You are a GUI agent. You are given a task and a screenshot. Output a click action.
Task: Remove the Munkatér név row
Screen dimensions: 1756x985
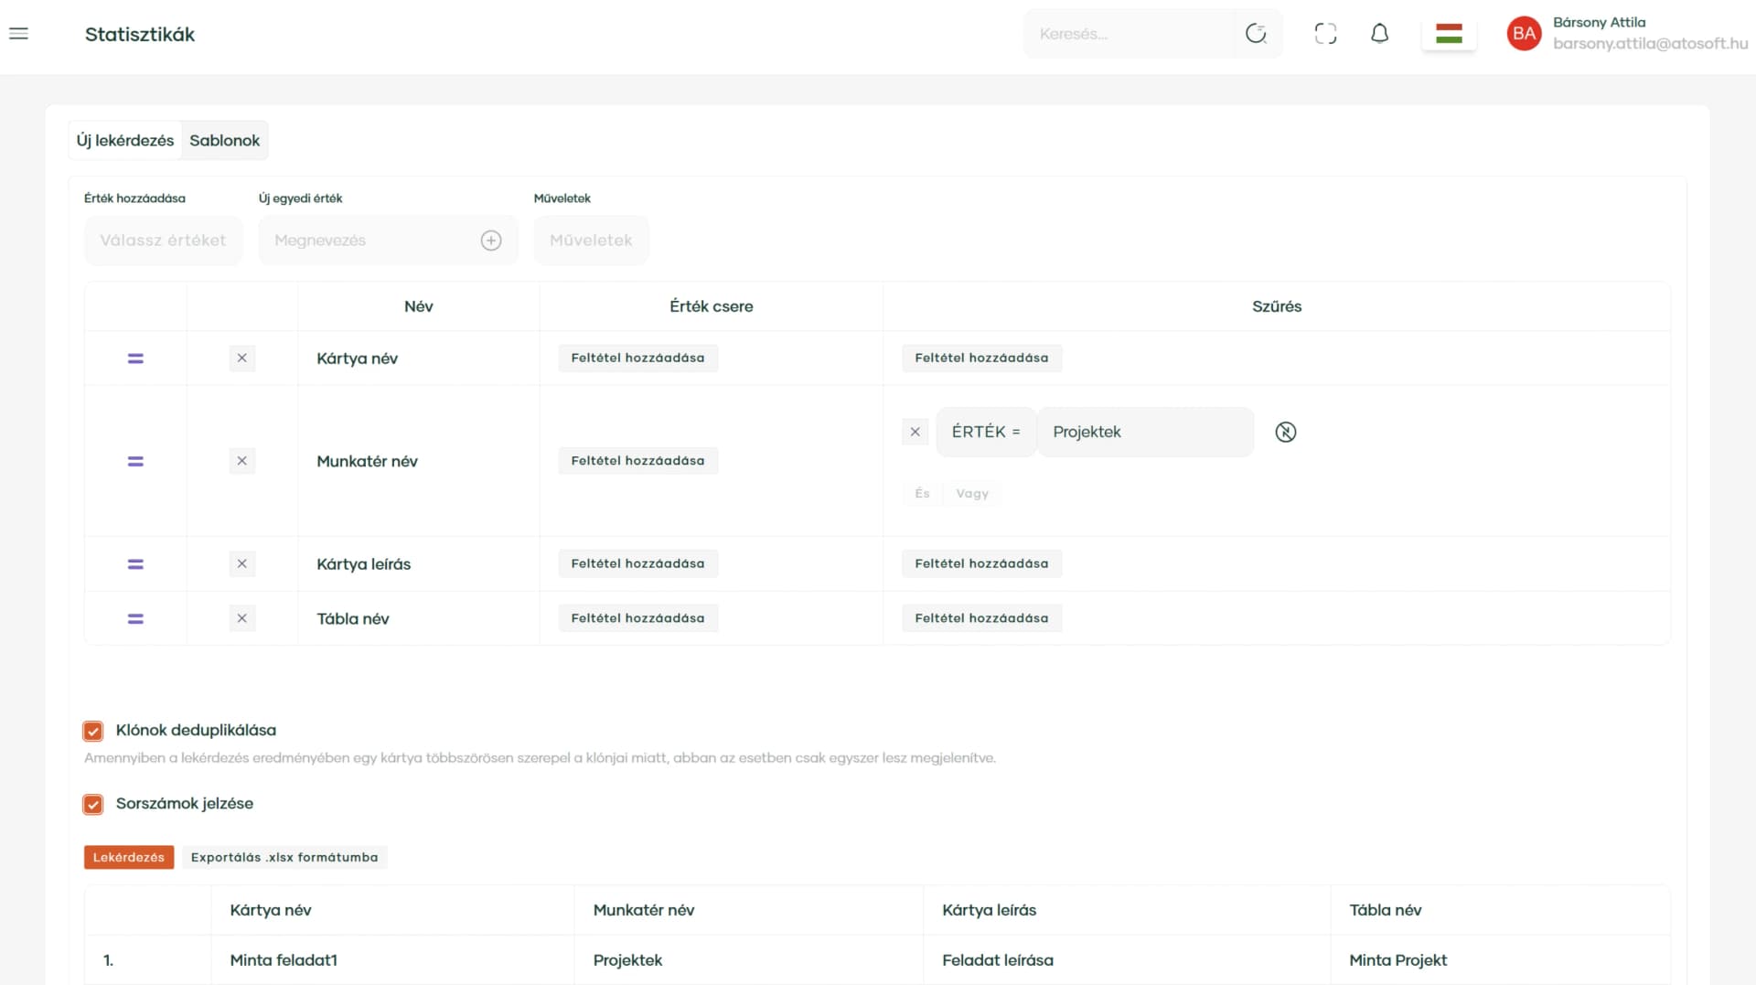[241, 461]
